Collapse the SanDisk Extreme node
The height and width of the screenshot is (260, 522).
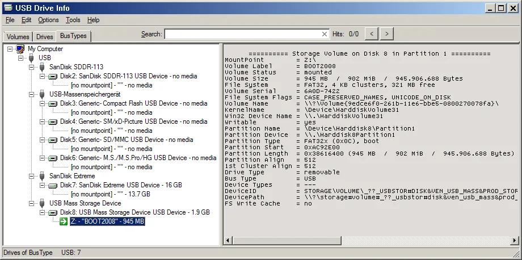(x=32, y=176)
